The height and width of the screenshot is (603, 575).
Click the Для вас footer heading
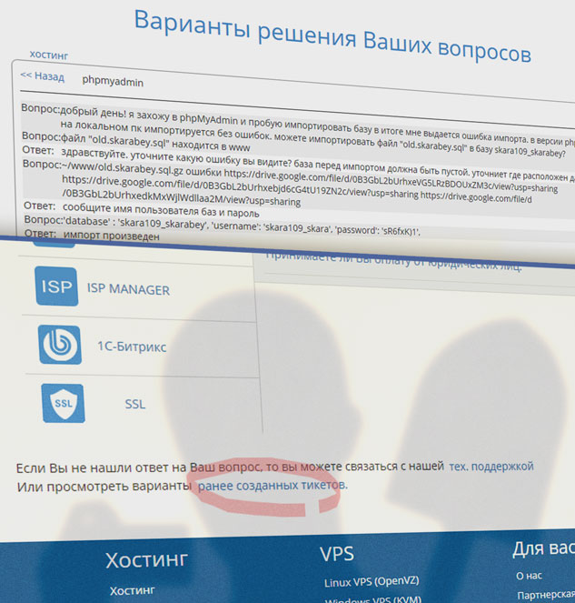click(543, 549)
